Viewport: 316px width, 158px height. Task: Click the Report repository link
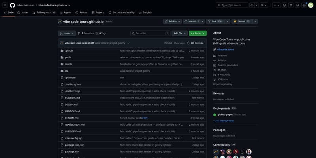pos(223,84)
